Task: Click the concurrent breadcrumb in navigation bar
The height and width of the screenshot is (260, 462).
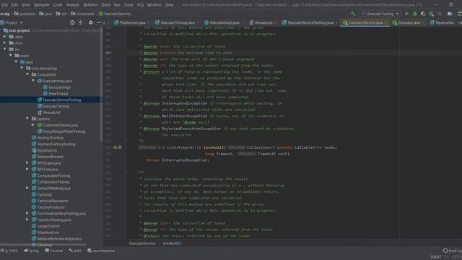Action: pyautogui.click(x=82, y=14)
